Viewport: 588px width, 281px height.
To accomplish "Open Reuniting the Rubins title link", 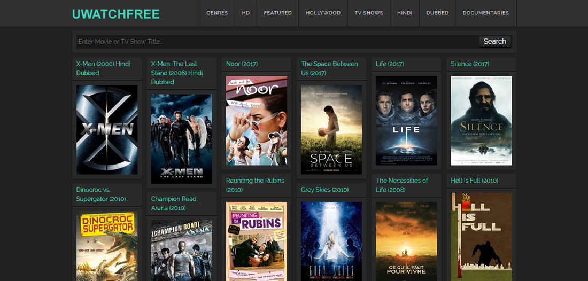I will 255,185.
